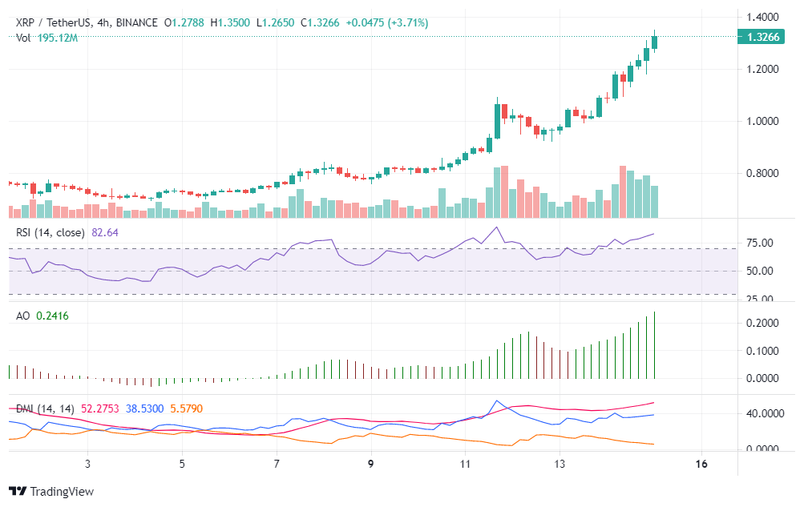Click the BINANCE exchange label
The image size is (804, 507).
[x=136, y=23]
